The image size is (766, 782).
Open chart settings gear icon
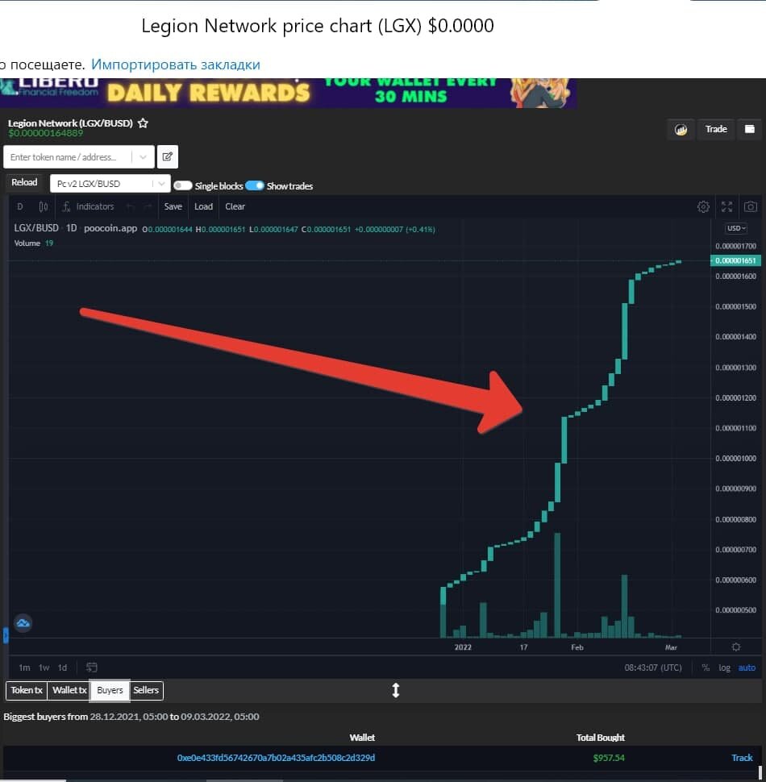703,206
